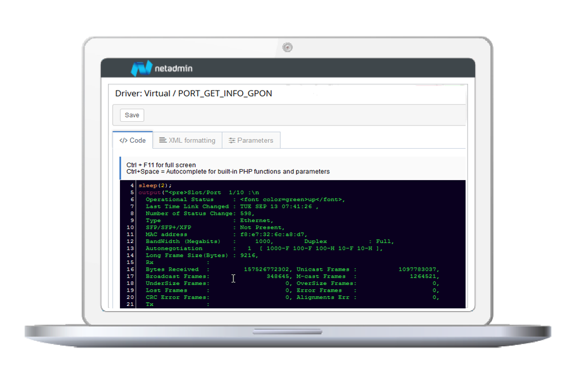
Task: Click the Driver: Virtual / PORT_GET_INFO_GPON heading
Action: [194, 94]
